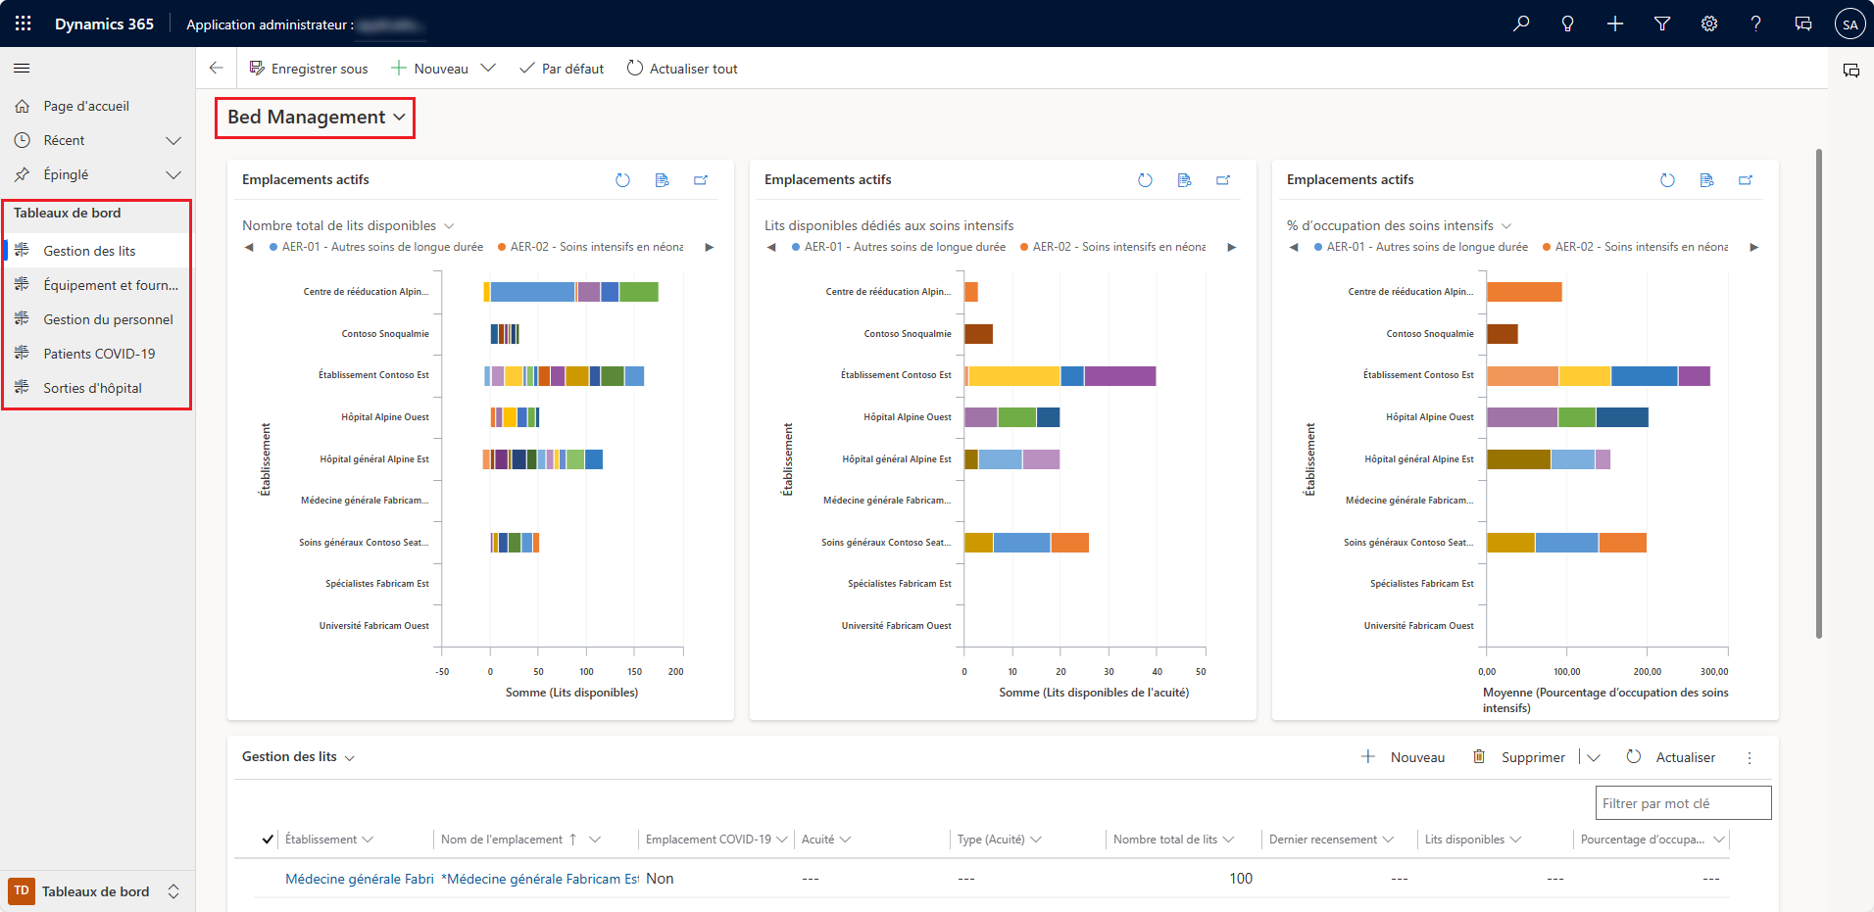Click Supprimer in the grid toolbar
Screen dimensions: 1874x912
tap(1519, 758)
